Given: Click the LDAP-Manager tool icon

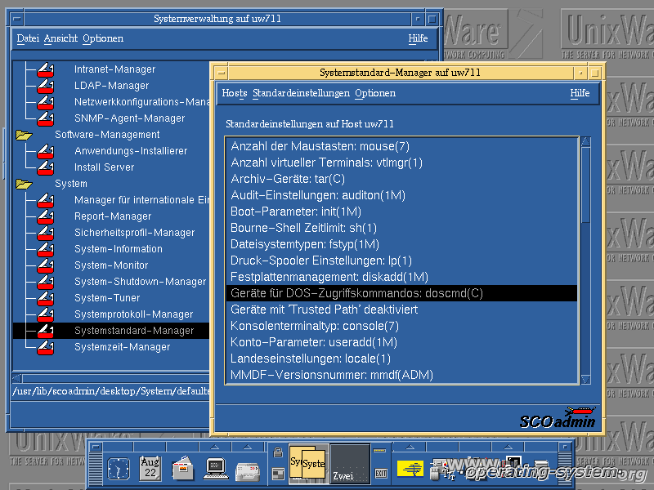Looking at the screenshot, I should tap(45, 86).
